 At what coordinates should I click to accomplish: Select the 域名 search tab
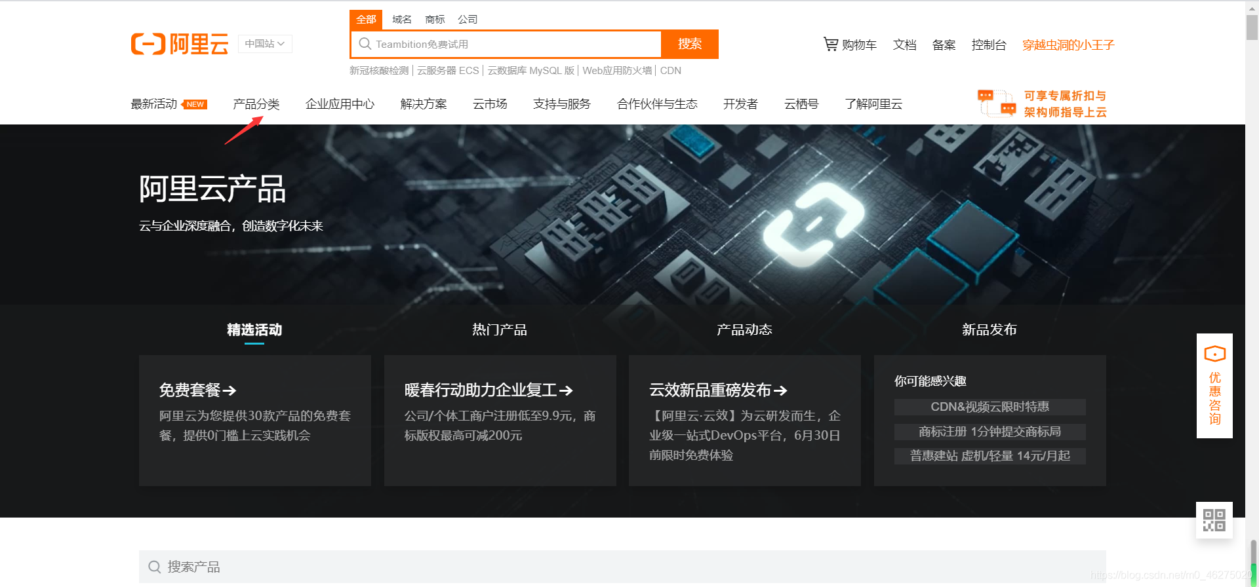coord(402,20)
